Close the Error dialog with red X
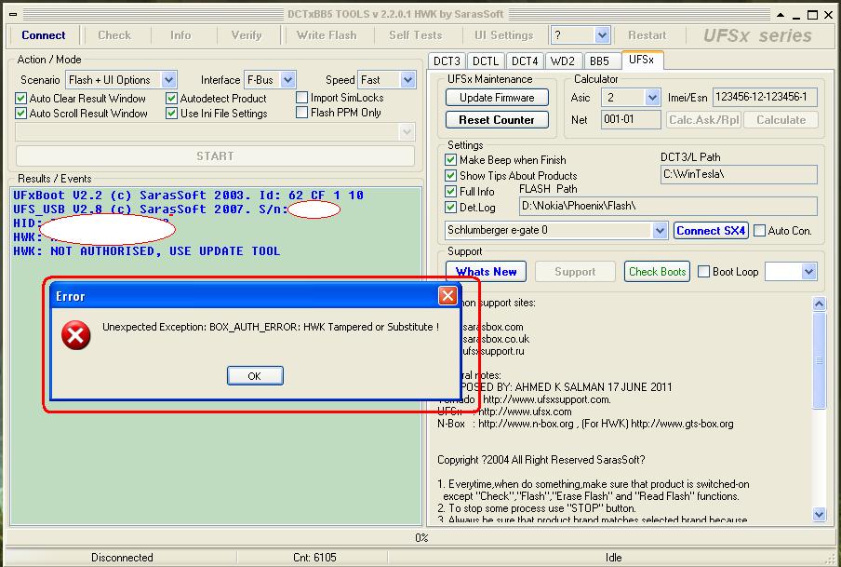The image size is (841, 567). click(447, 296)
